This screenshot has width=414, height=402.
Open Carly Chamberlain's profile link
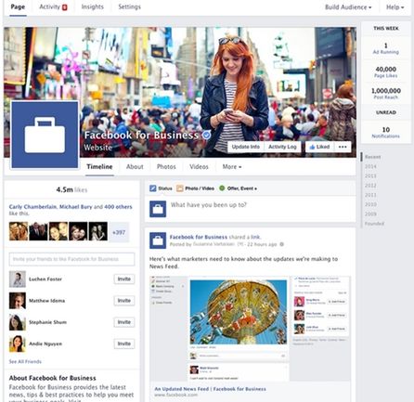click(x=32, y=207)
